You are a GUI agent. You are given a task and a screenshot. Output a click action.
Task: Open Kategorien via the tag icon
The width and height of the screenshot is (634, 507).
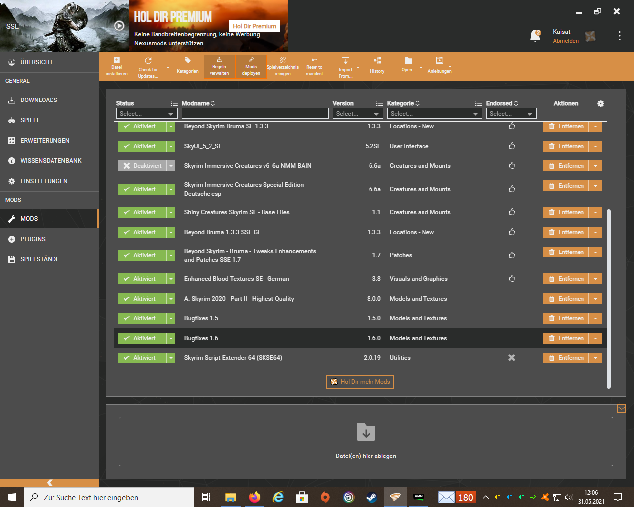tap(187, 61)
